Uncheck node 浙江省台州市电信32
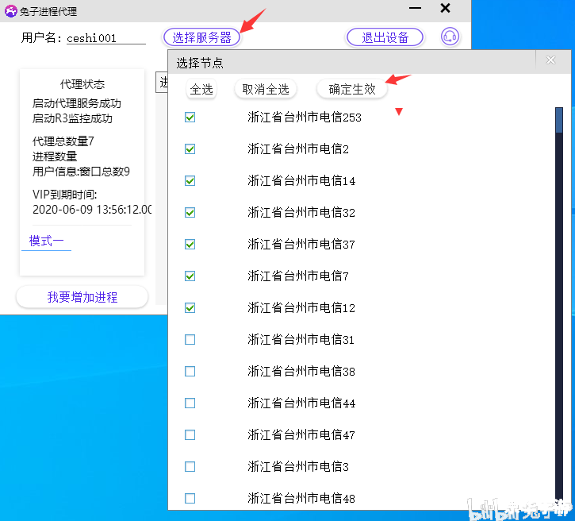 [x=190, y=213]
